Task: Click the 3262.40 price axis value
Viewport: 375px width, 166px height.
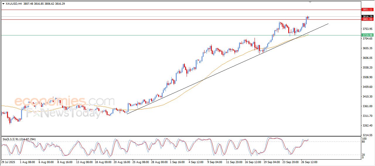Action: coord(367,126)
